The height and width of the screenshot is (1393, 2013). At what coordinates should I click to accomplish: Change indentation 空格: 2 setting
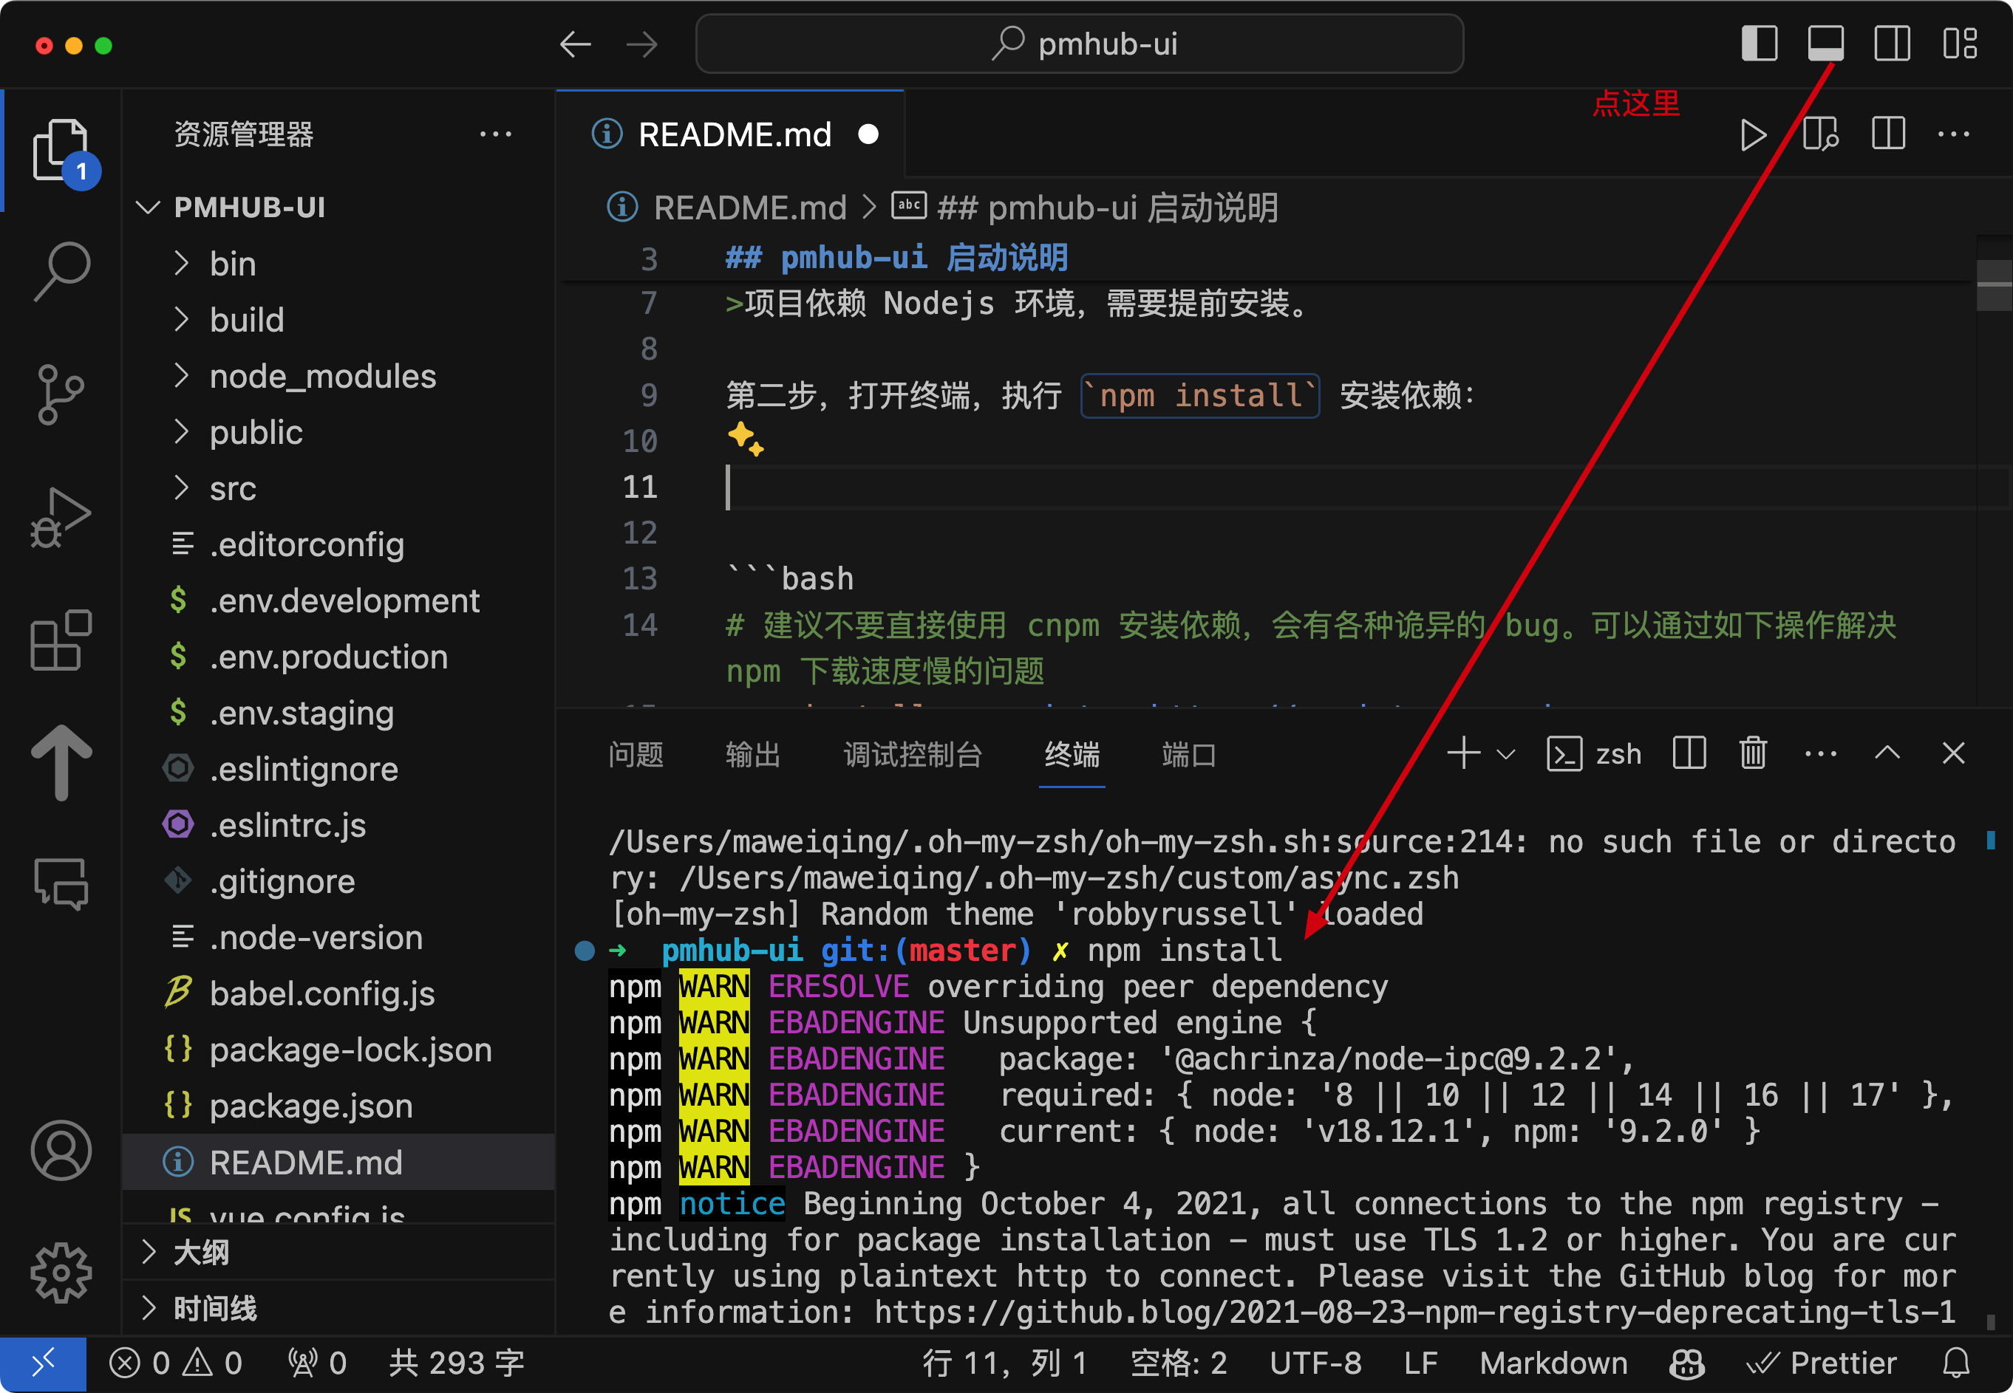[x=1178, y=1363]
